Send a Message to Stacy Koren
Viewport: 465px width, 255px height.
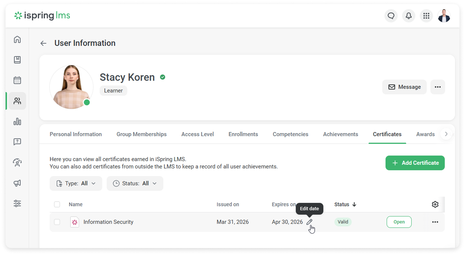(404, 87)
